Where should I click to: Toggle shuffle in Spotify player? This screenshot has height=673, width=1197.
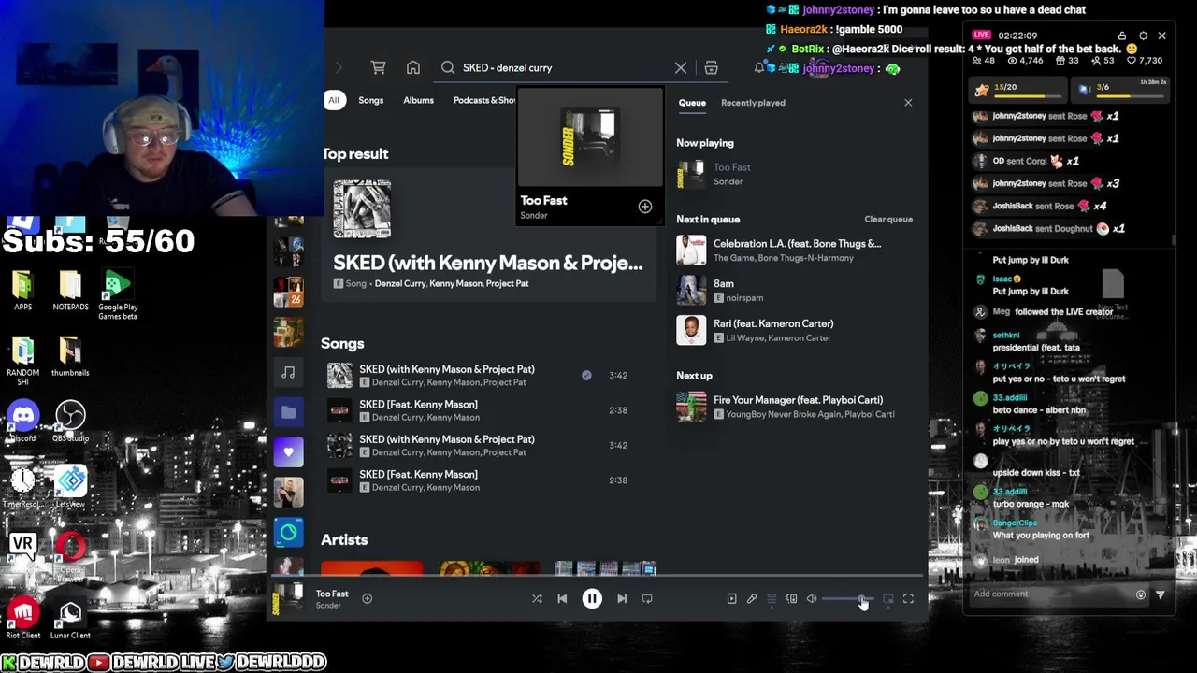click(x=537, y=598)
